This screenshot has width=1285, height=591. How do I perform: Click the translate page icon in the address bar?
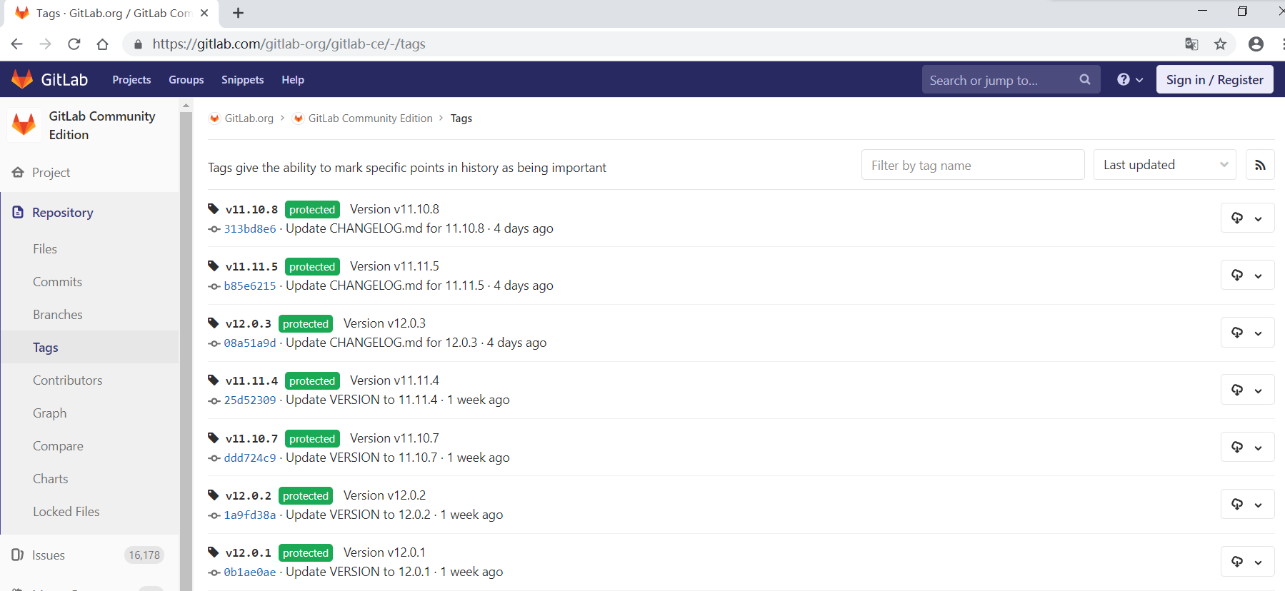(x=1191, y=44)
